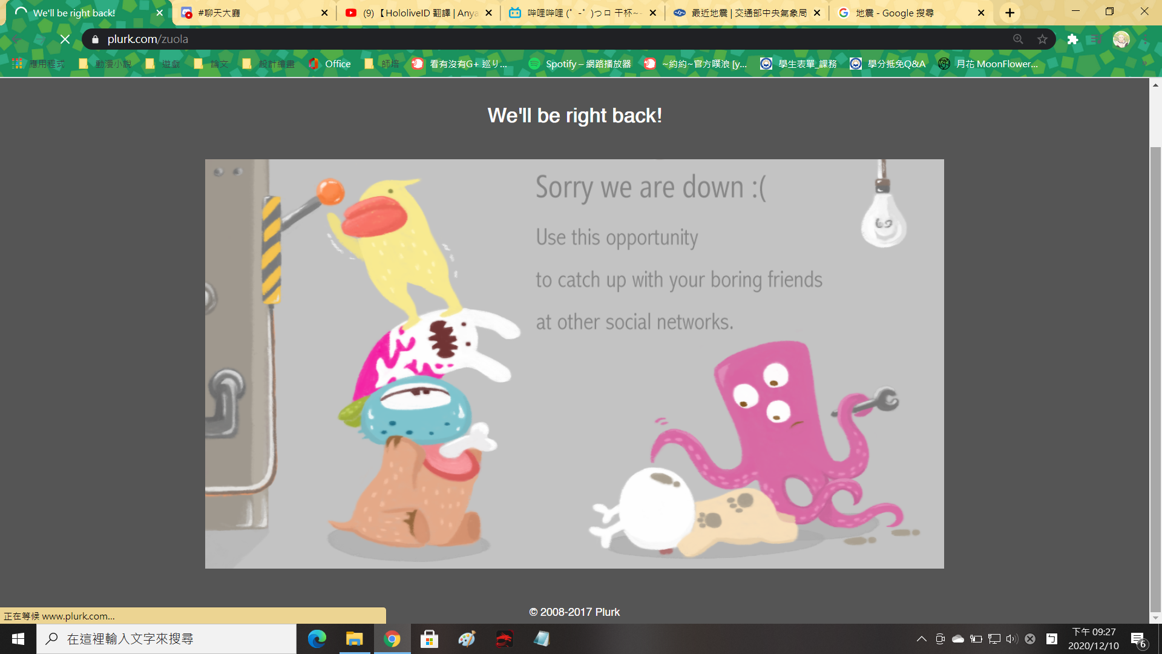Open the Action Center notifications icon
The height and width of the screenshot is (654, 1162).
point(1138,639)
